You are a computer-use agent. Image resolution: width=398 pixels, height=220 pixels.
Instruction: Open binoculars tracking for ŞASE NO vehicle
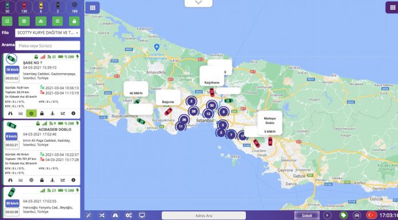coord(10,113)
